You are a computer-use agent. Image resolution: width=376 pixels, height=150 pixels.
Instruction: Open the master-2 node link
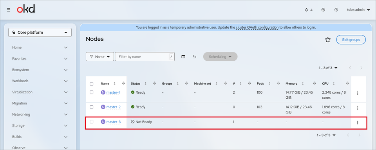(x=114, y=107)
